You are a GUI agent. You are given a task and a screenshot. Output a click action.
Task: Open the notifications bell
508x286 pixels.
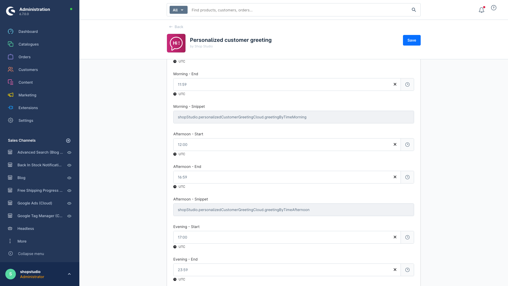(482, 10)
